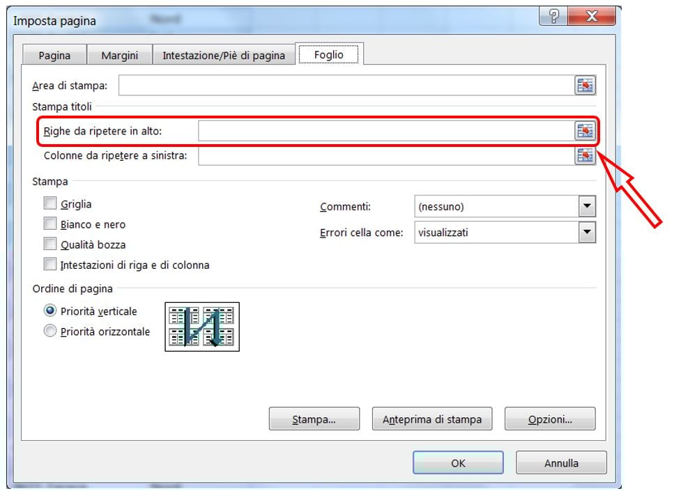Image resolution: width=674 pixels, height=500 pixels.
Task: Focus the Righe da ripetere in alto field
Action: (386, 131)
